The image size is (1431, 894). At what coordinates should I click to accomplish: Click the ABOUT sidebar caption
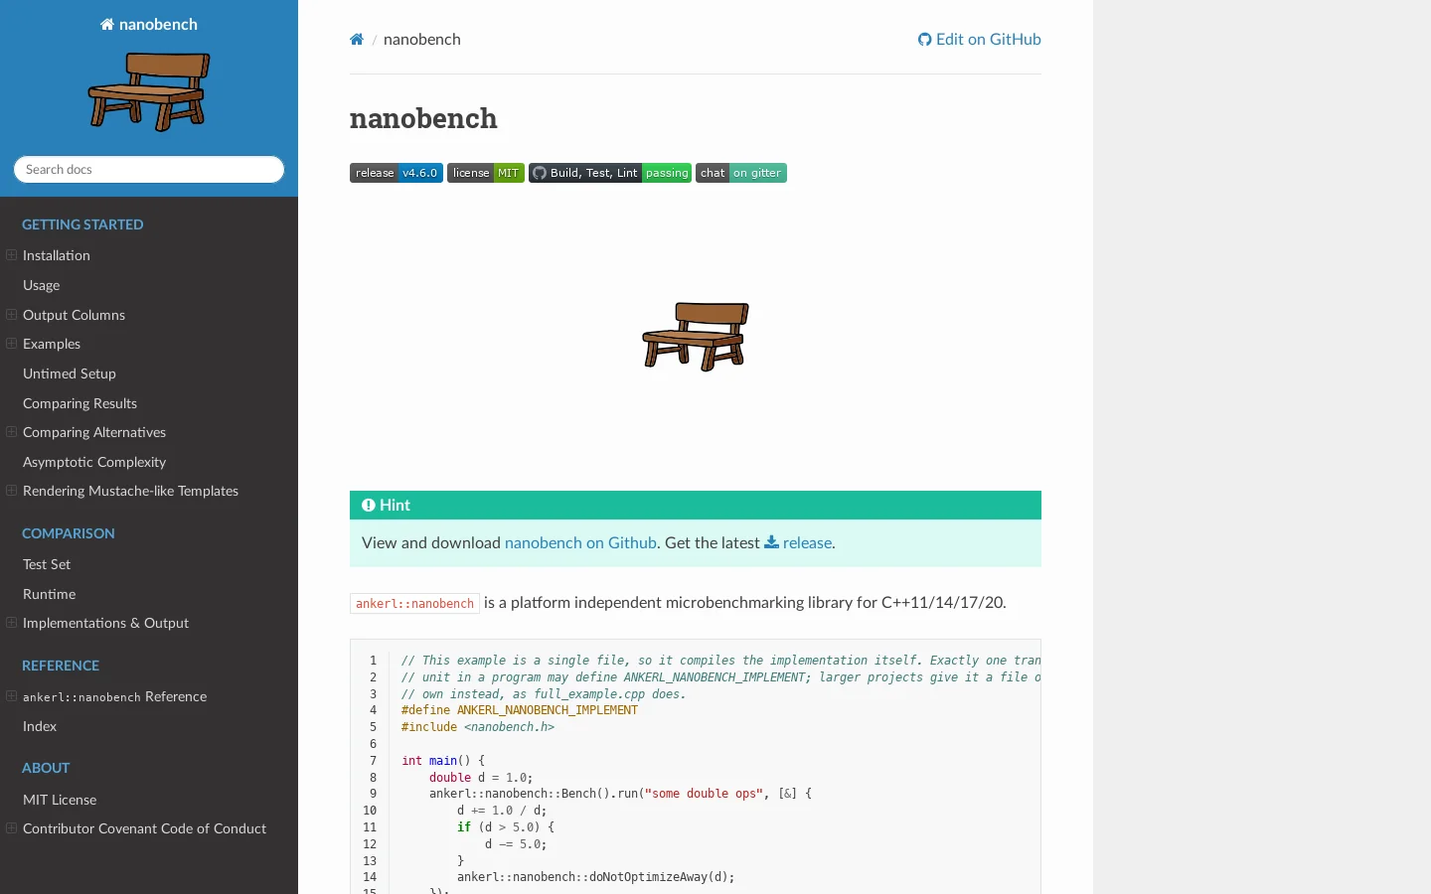(46, 768)
